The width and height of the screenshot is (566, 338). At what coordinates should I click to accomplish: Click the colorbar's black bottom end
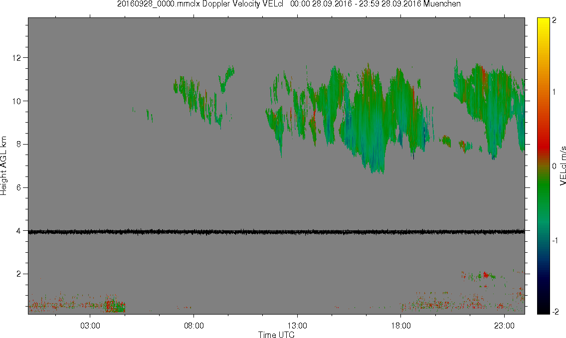(x=543, y=310)
